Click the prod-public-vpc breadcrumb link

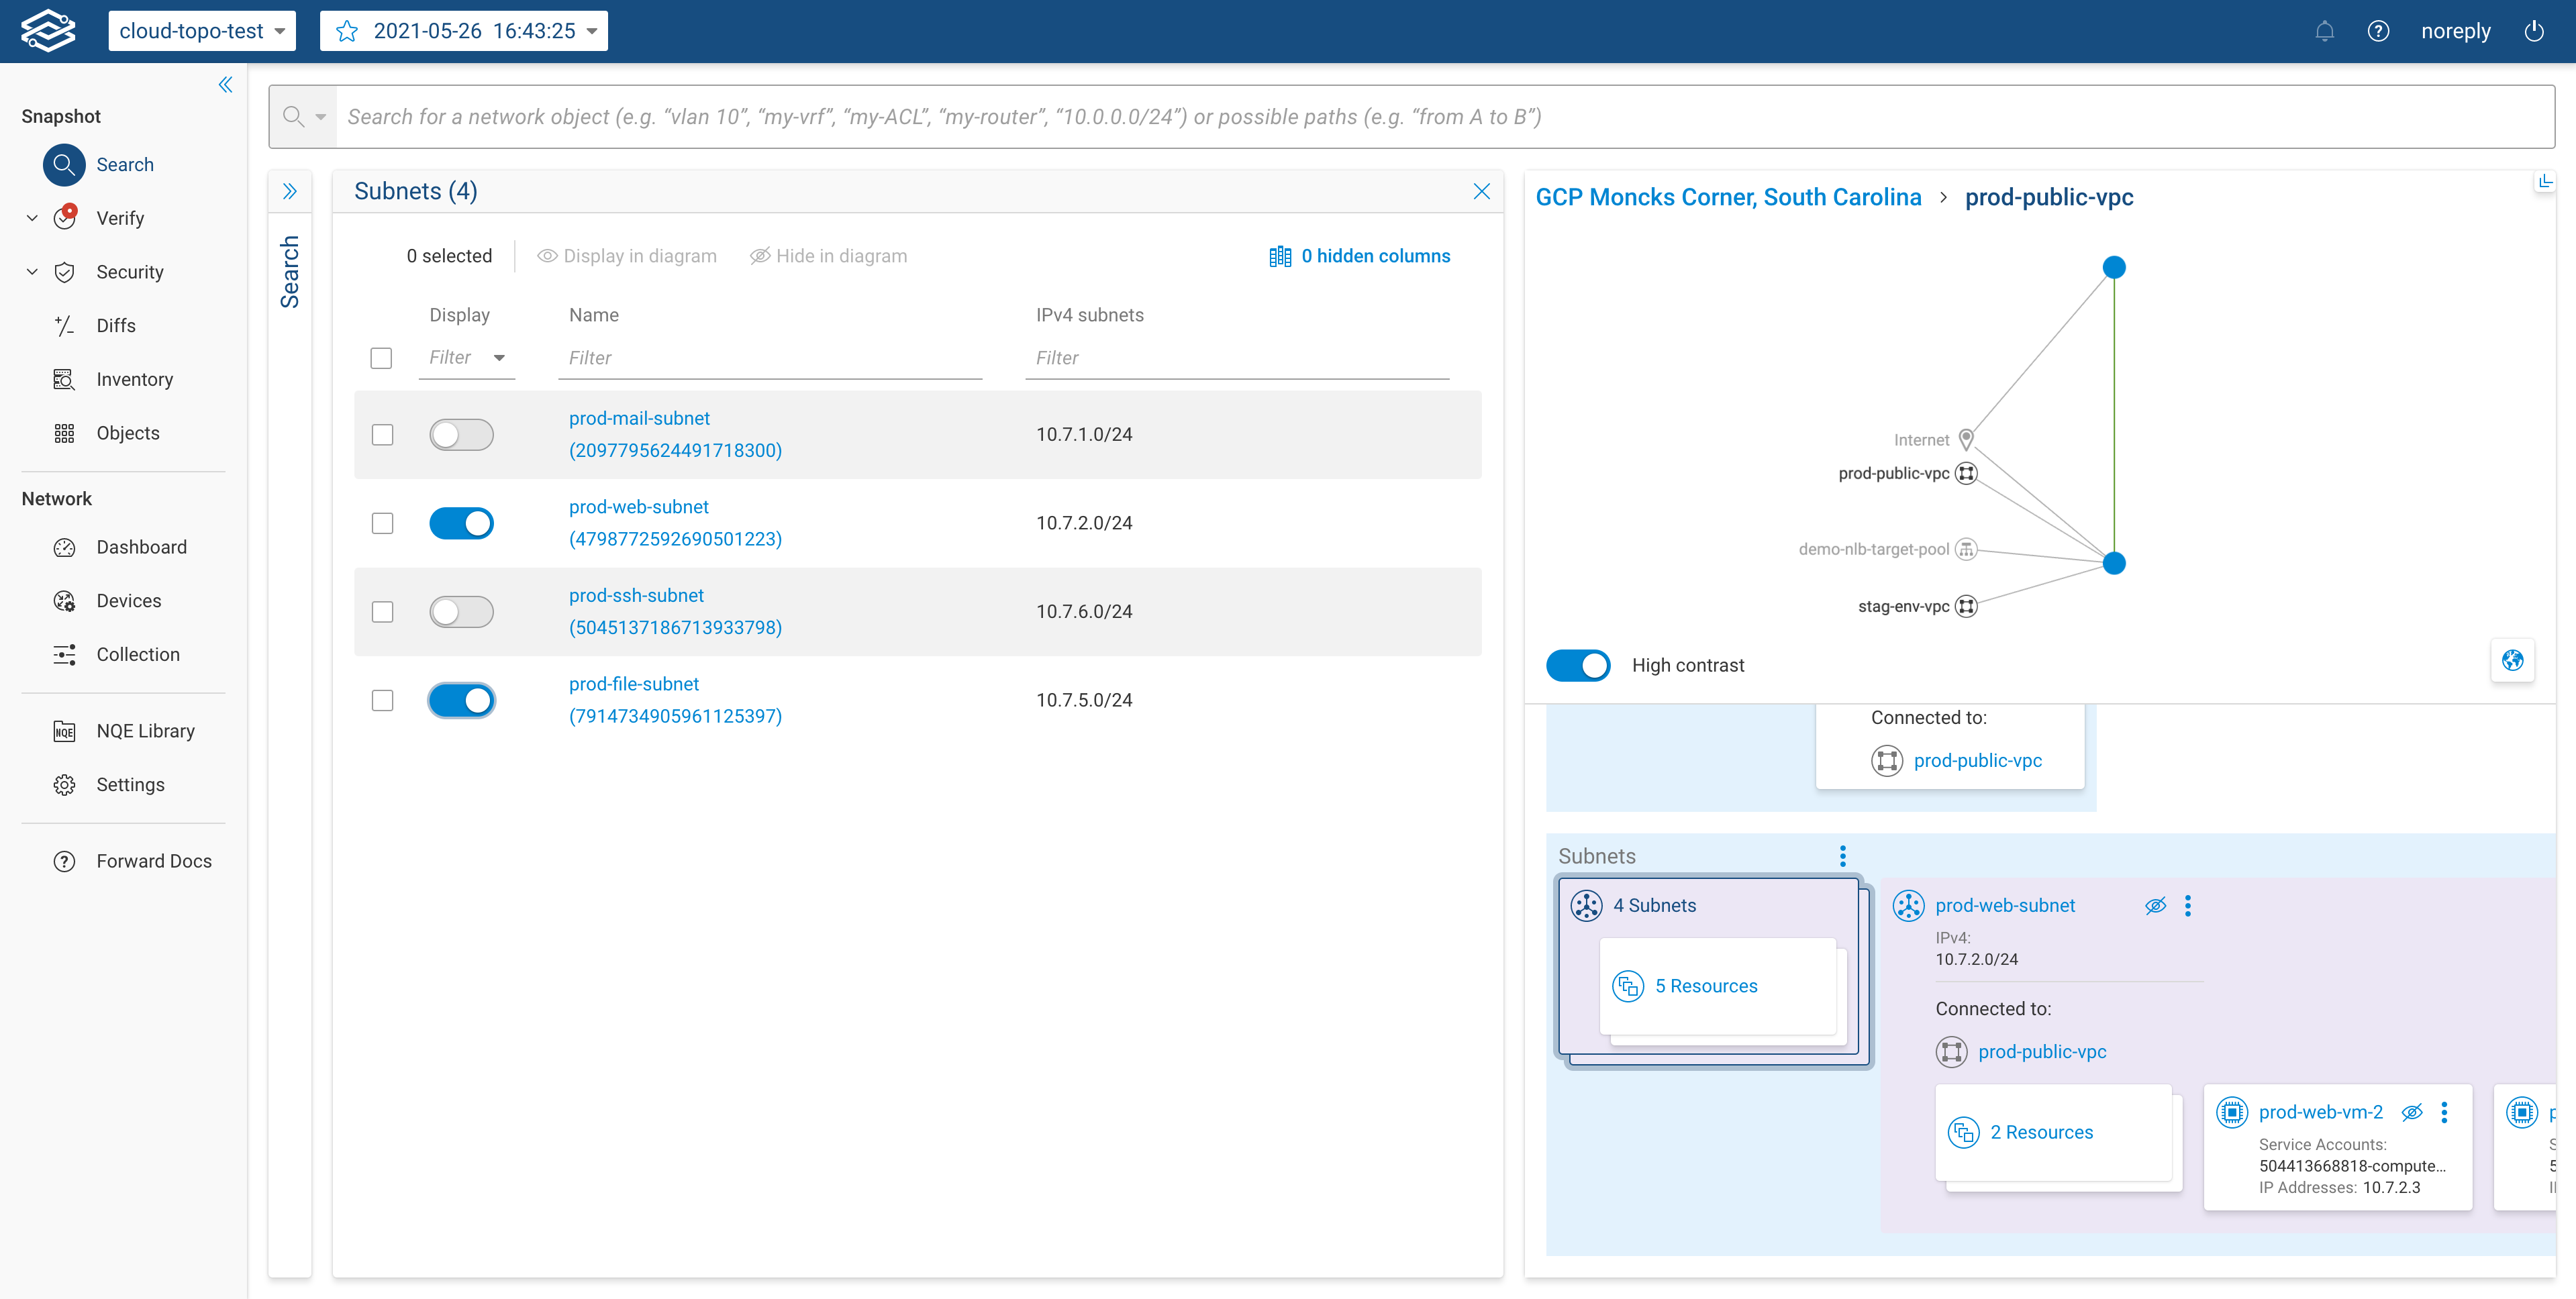click(x=2049, y=196)
